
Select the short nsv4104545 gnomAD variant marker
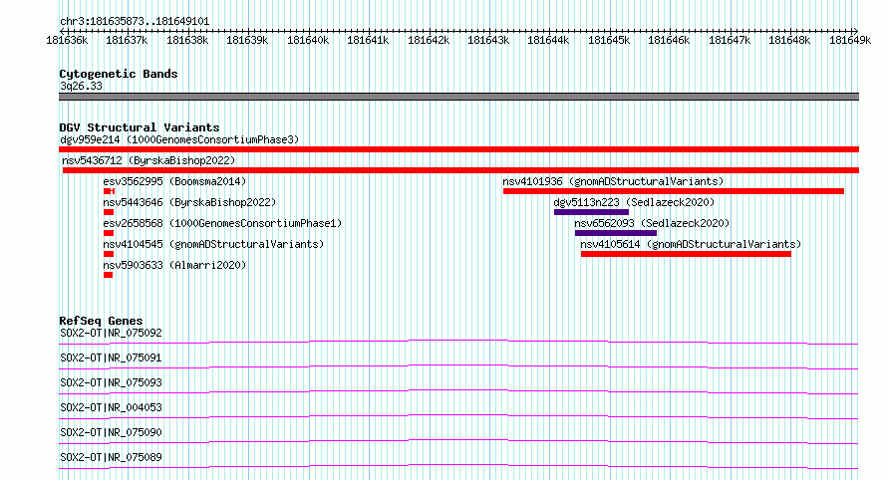click(x=109, y=254)
